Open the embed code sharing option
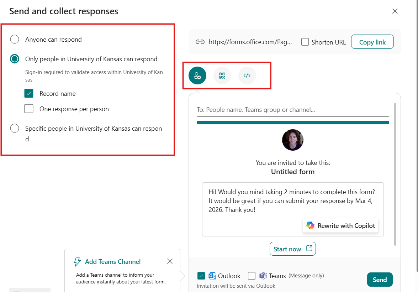 [247, 75]
